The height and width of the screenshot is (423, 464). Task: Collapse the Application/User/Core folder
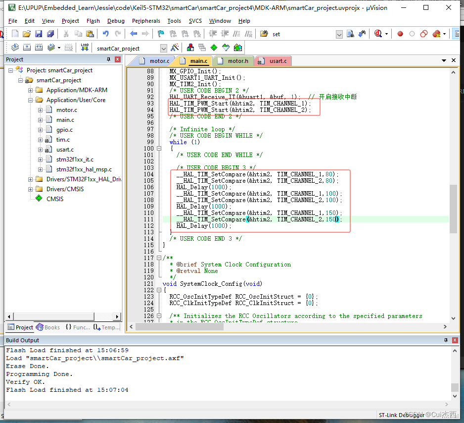tap(31, 100)
